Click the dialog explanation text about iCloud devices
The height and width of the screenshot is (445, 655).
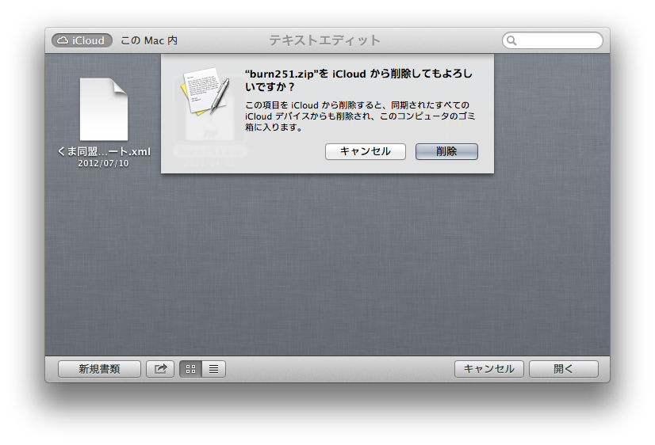[360, 116]
